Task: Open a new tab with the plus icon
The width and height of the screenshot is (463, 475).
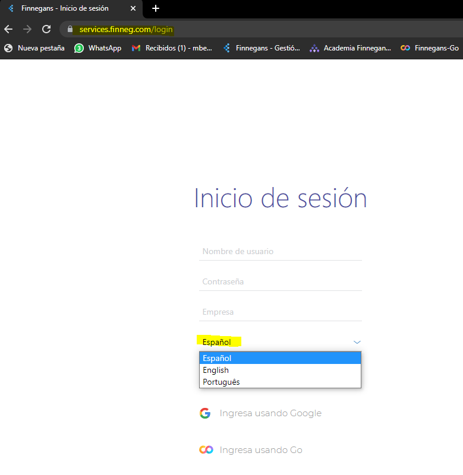Action: click(156, 8)
